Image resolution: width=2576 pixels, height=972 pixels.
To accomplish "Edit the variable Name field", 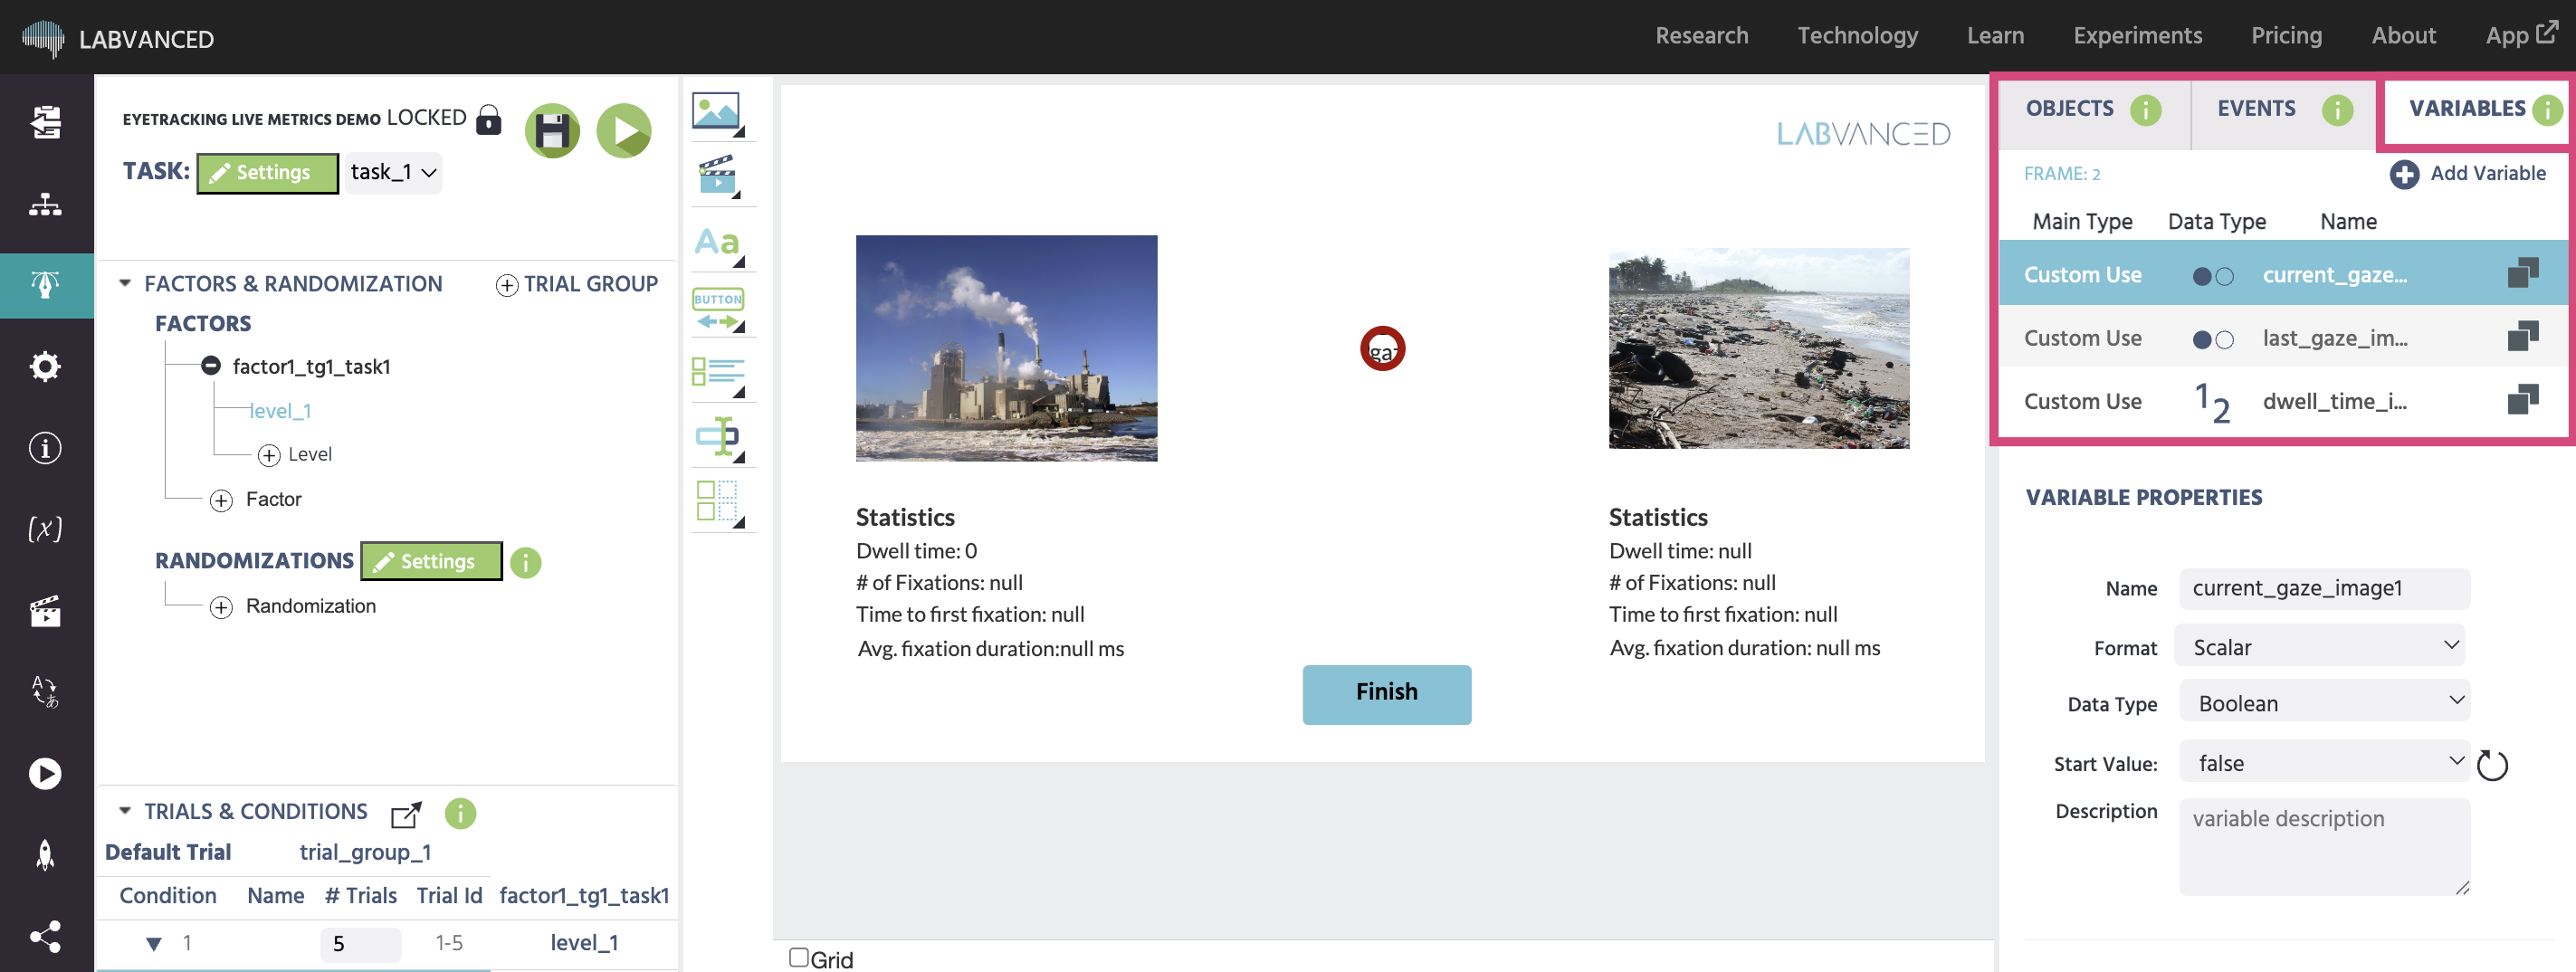I will (2324, 588).
